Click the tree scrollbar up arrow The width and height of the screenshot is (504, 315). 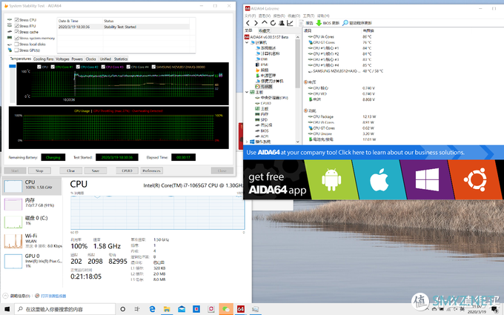298,37
